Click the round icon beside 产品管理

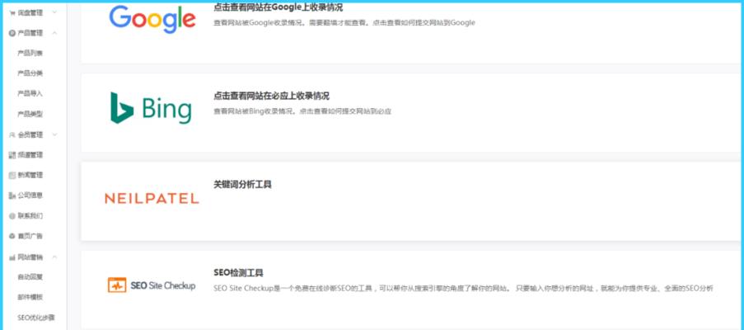pos(12,33)
